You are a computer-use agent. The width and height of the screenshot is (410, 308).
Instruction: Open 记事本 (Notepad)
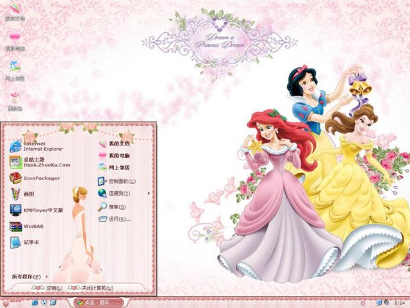(24, 243)
